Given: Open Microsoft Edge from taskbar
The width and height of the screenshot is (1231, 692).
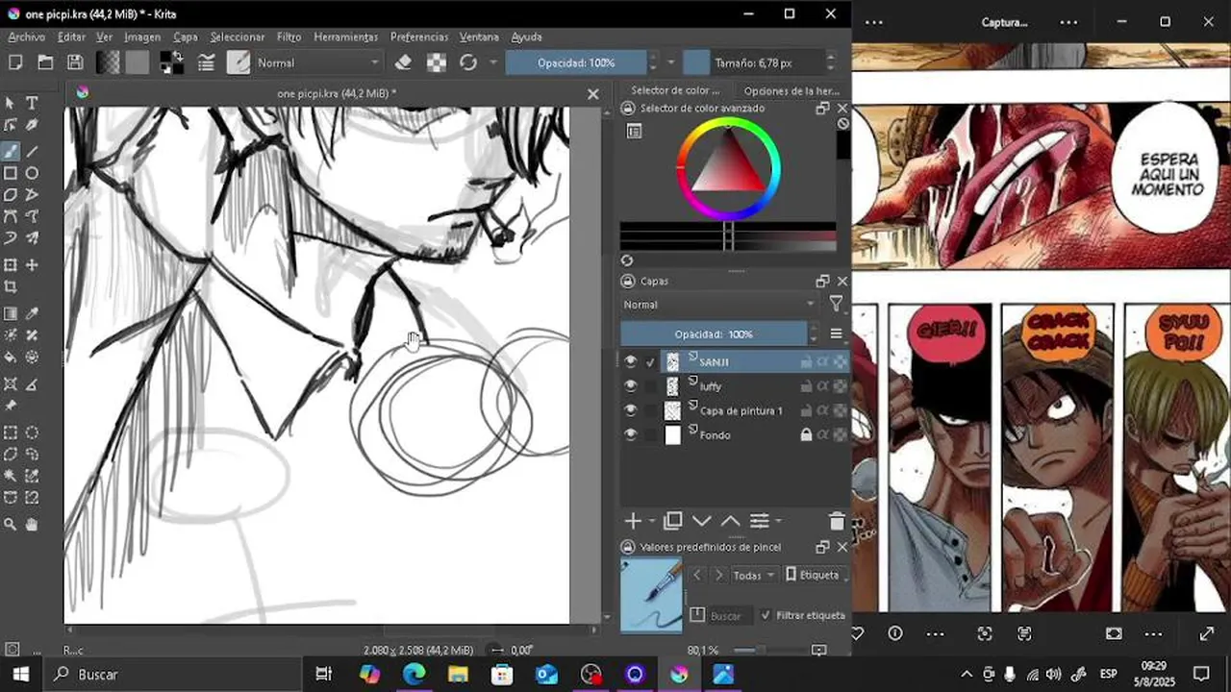Looking at the screenshot, I should click(414, 674).
